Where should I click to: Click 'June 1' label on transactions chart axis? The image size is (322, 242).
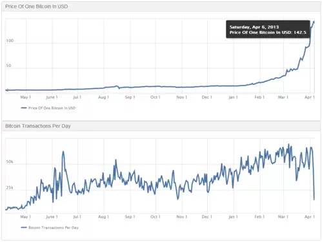52,217
